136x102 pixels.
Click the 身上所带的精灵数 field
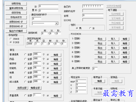pos(95,69)
